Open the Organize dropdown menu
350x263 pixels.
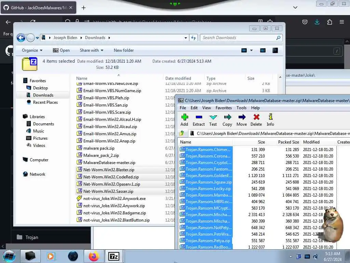(x=32, y=50)
